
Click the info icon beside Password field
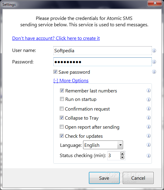tap(154, 62)
